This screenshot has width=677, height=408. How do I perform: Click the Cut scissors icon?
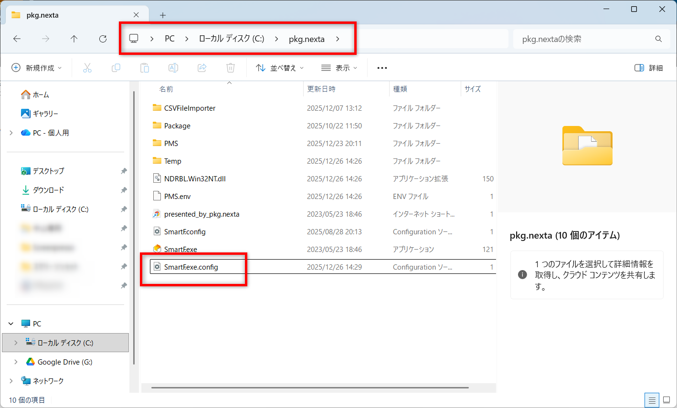(87, 68)
